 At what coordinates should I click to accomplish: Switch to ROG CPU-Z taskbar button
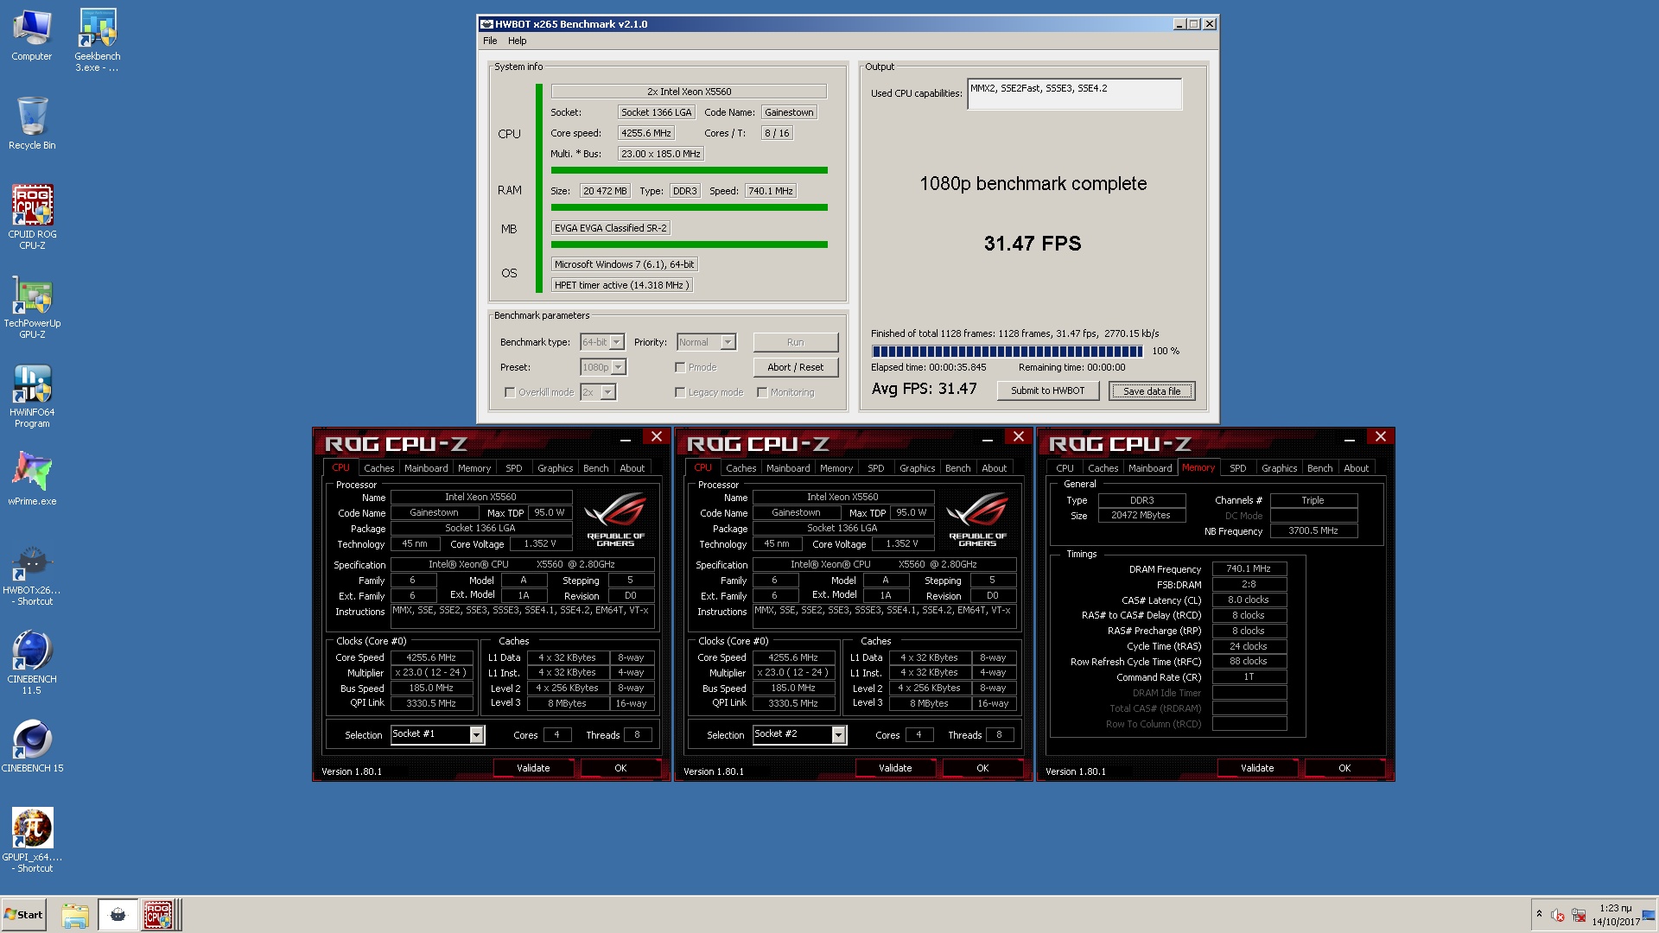click(x=158, y=915)
